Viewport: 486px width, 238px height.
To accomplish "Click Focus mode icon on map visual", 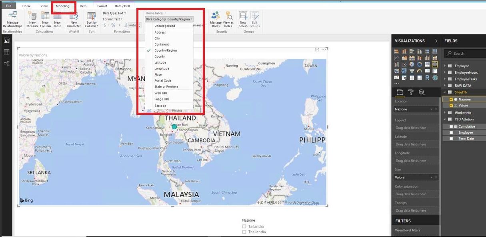I will point(317,50).
